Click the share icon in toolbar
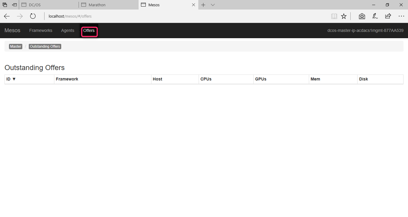The image size is (408, 217). 388,16
